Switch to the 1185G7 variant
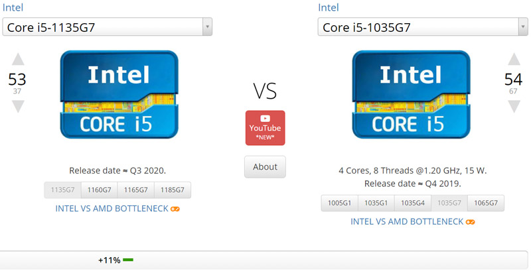Image resolution: width=531 pixels, height=273 pixels. tap(173, 190)
